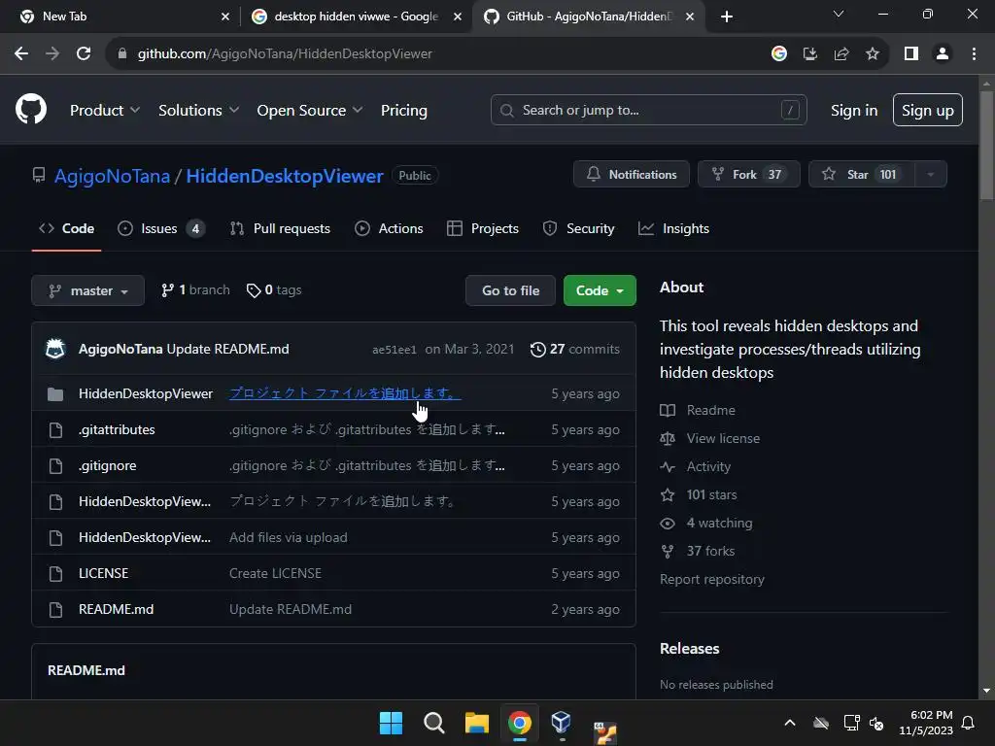
Task: Click the browser address bar URL
Action: coord(285,54)
